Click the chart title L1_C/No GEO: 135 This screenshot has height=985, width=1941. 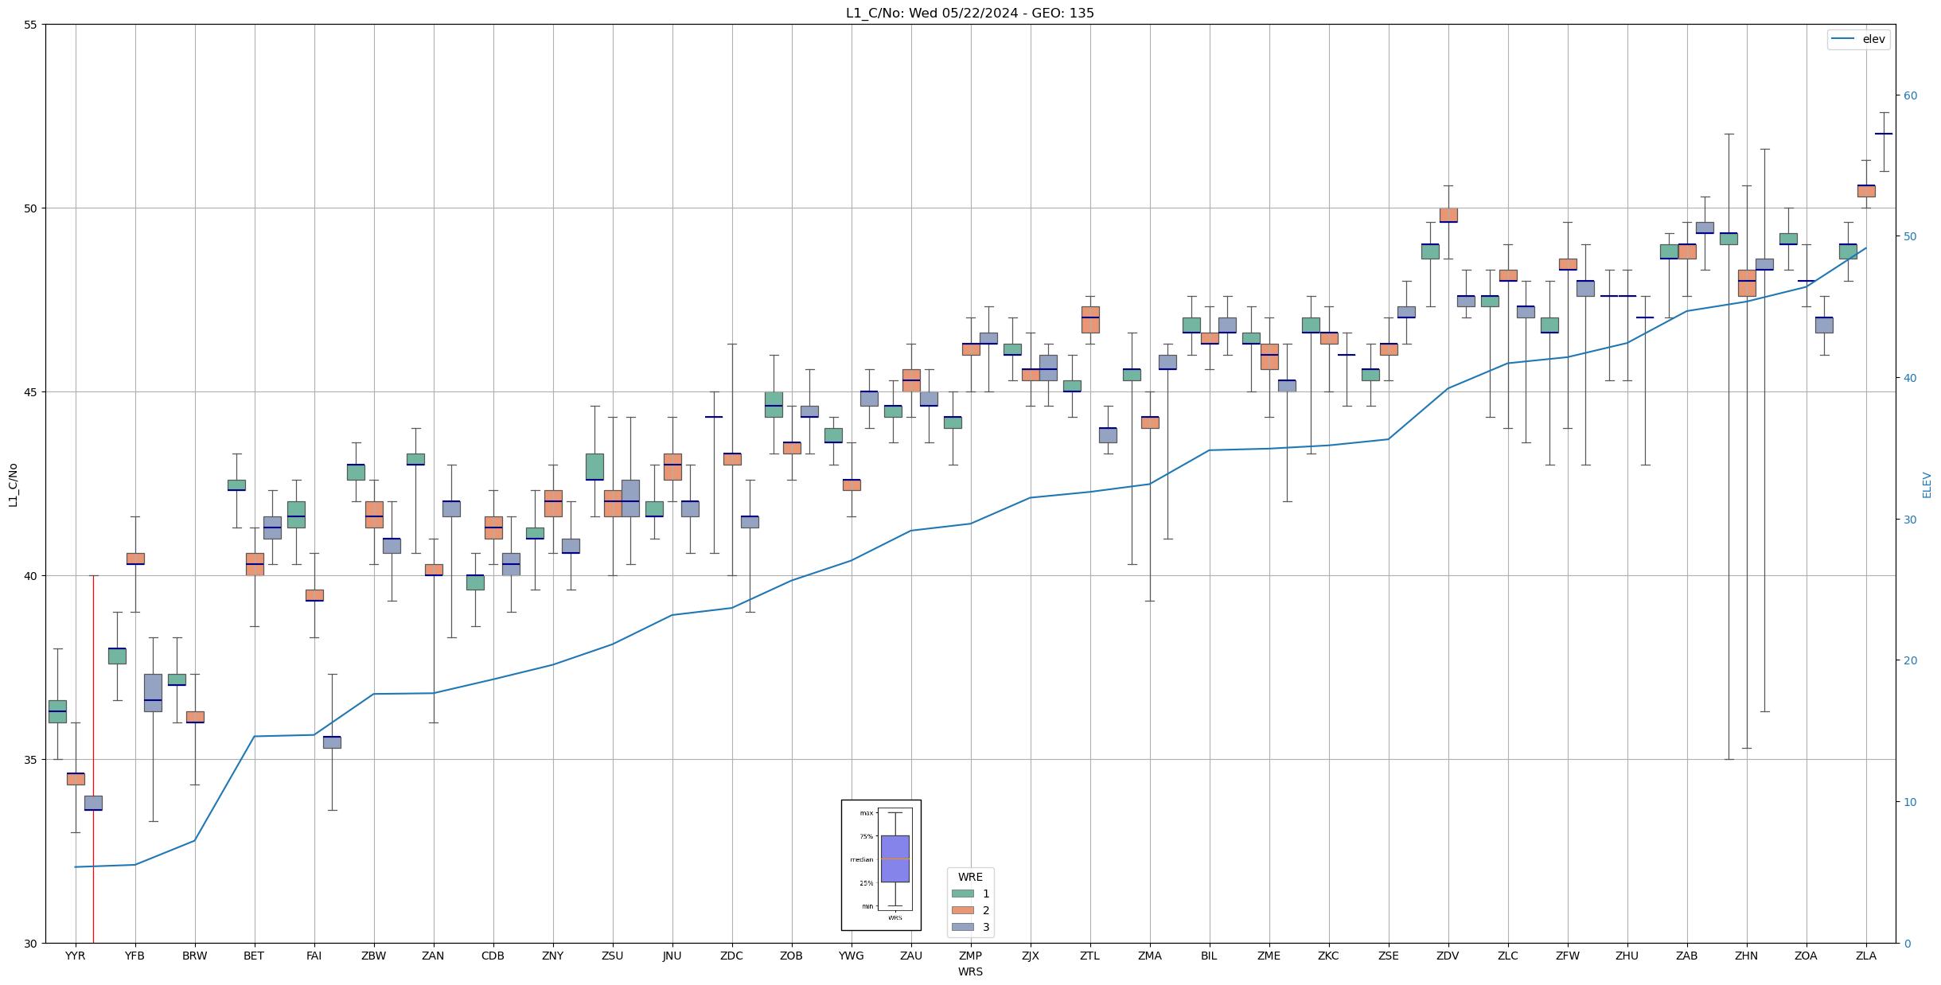click(x=969, y=14)
